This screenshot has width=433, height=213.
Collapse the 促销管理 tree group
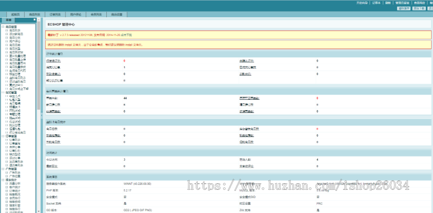3,92
